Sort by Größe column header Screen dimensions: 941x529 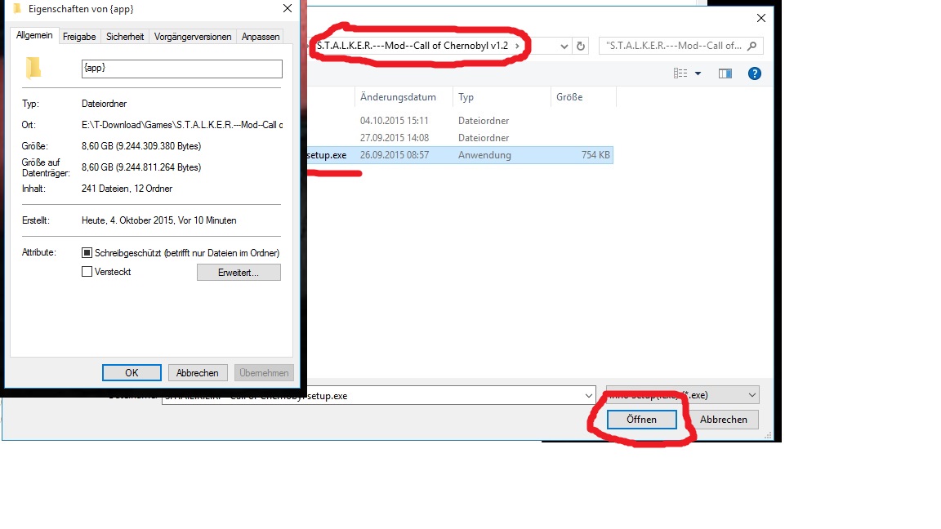tap(583, 97)
